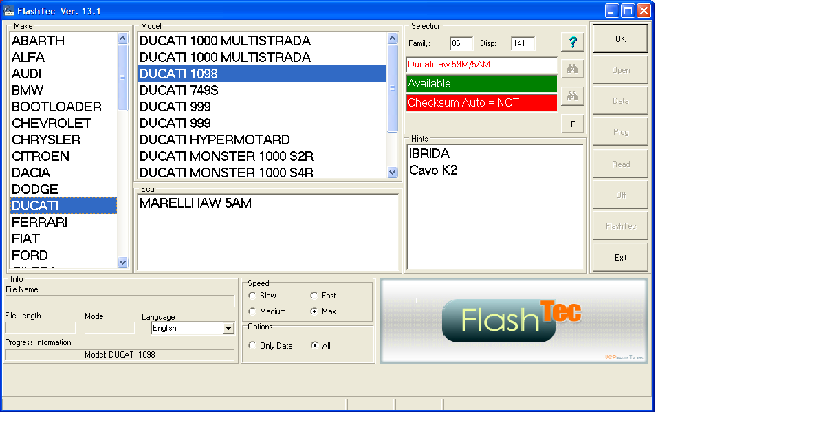Click binoculars icon beside Checksum Auto status
This screenshot has height=440, width=834.
click(x=572, y=96)
